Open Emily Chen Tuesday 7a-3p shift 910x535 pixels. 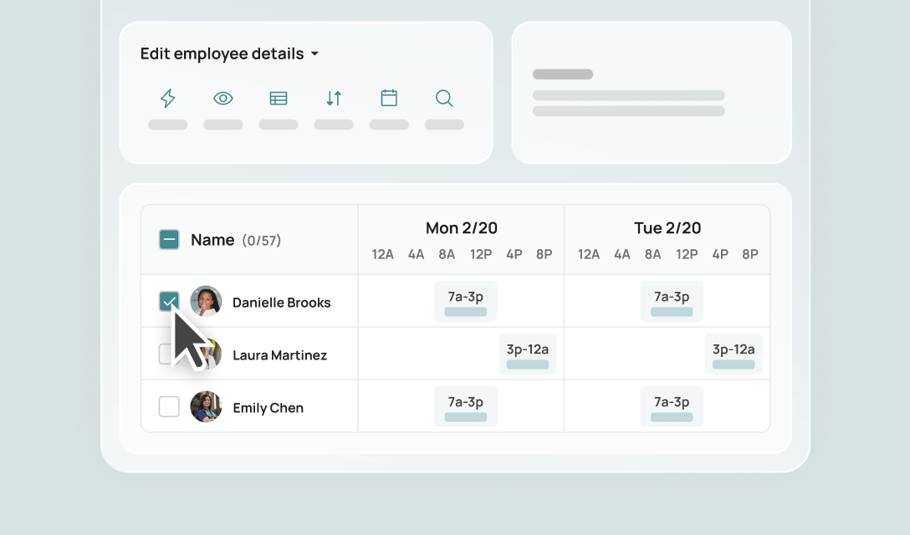672,406
